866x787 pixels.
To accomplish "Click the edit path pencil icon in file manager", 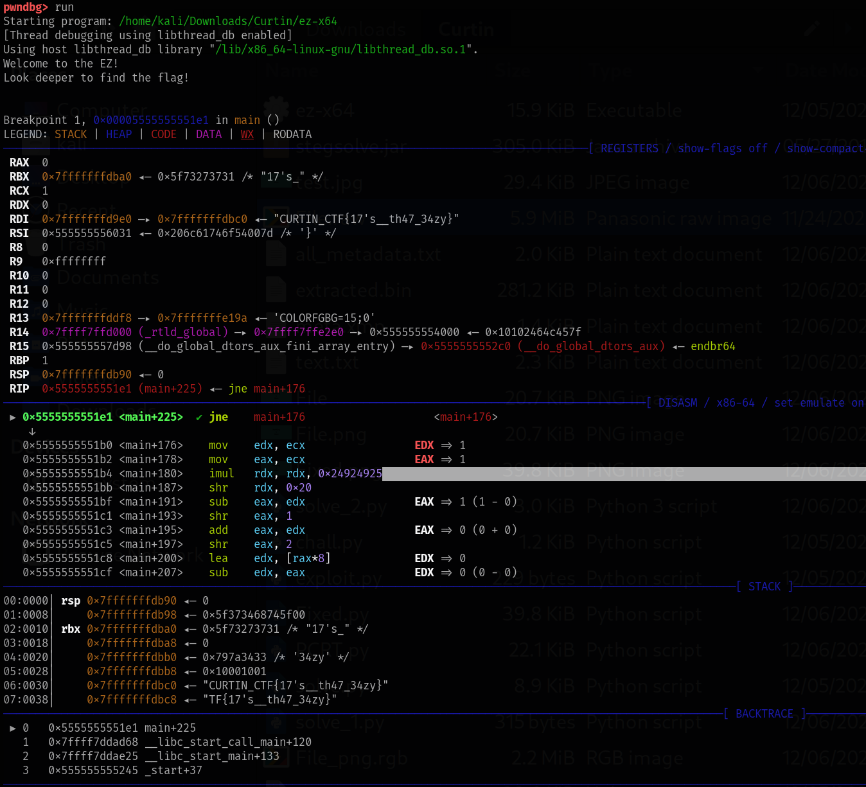I will [x=812, y=28].
